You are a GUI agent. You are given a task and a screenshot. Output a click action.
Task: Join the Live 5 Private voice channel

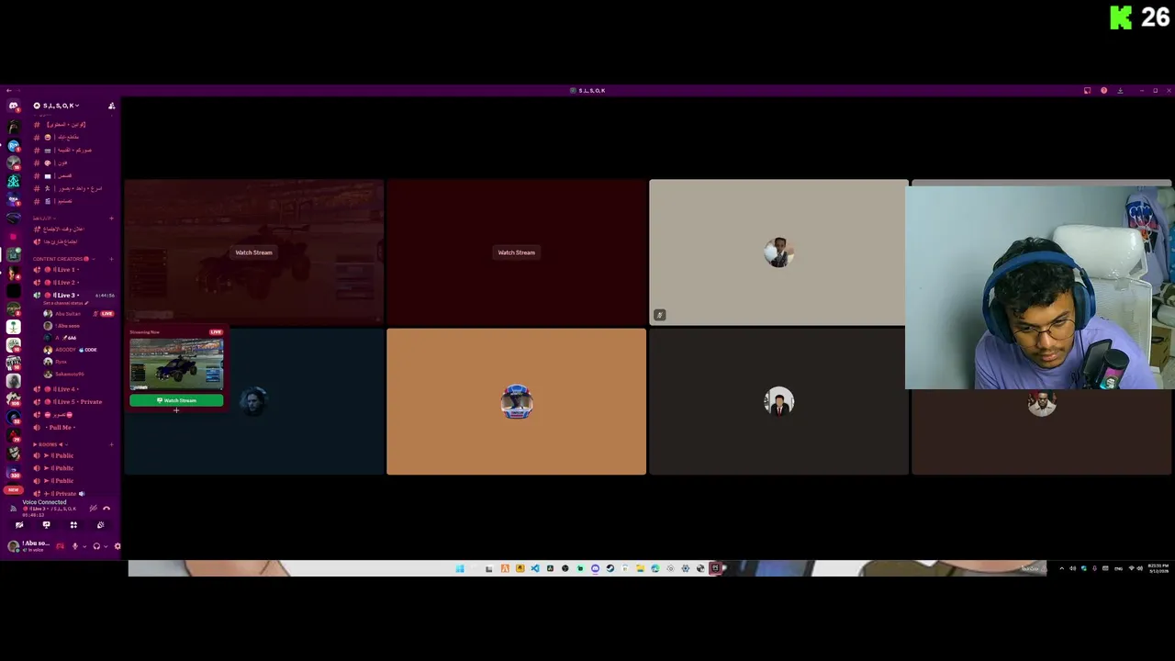point(73,402)
